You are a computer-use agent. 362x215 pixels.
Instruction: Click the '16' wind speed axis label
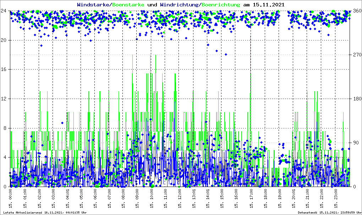pyautogui.click(x=4, y=70)
